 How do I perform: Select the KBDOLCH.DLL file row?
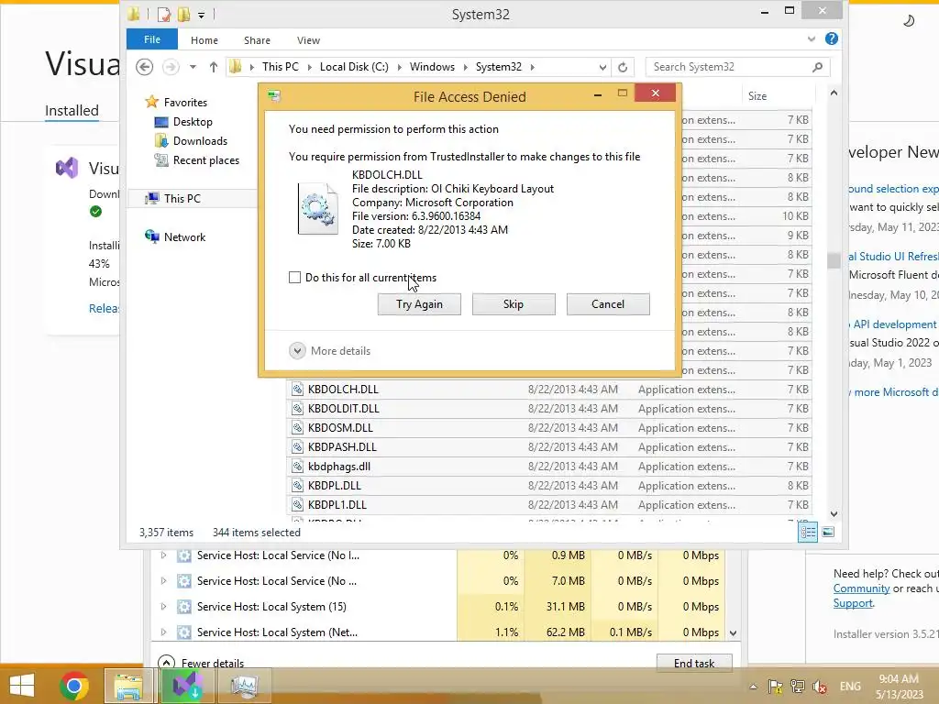pos(549,389)
